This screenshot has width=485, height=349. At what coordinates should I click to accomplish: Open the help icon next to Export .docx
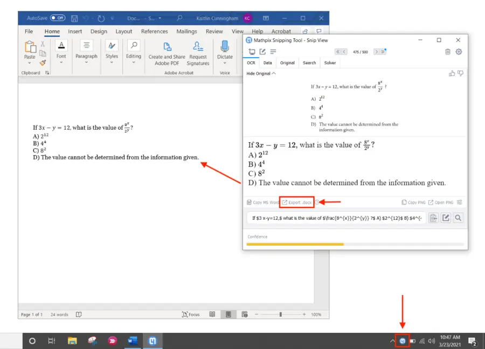tap(317, 203)
